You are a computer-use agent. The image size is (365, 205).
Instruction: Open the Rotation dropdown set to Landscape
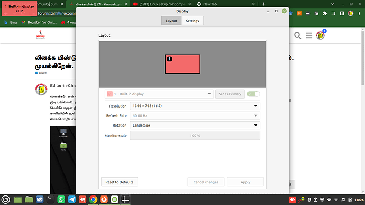pos(195,125)
